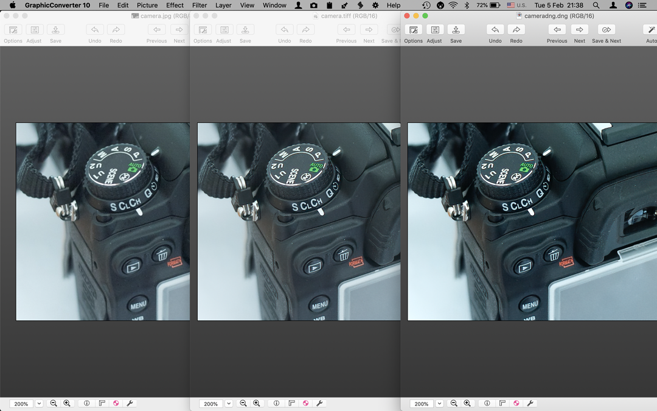Go to Next image in cameradng.dng window
Screen dimensions: 657x411
(580, 30)
